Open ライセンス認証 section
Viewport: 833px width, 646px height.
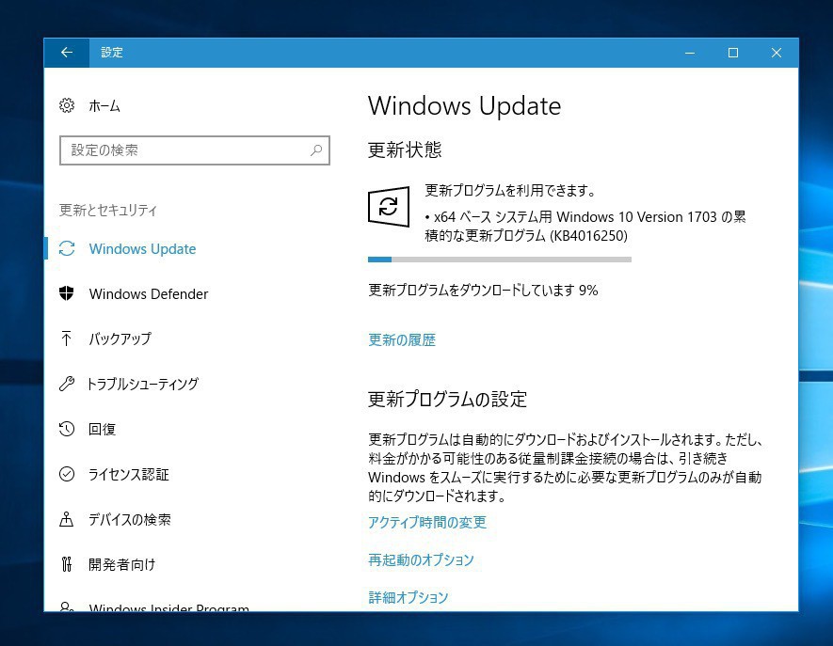129,474
